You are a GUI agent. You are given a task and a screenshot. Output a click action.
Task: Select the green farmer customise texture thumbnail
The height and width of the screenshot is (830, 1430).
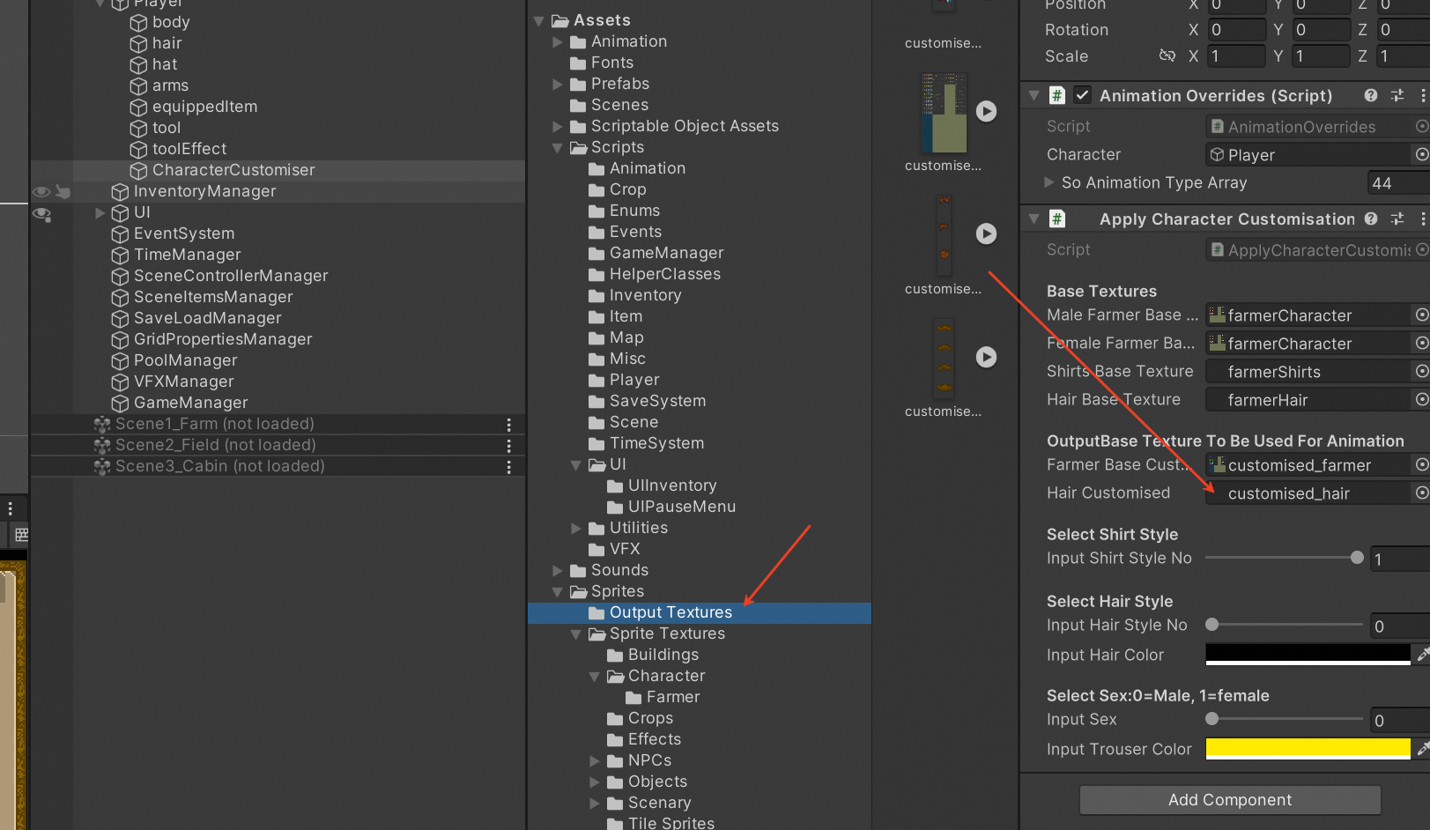pyautogui.click(x=944, y=113)
